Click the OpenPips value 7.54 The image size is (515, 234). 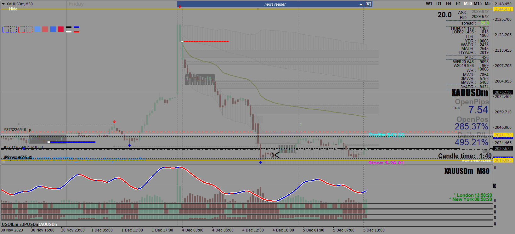[478, 110]
